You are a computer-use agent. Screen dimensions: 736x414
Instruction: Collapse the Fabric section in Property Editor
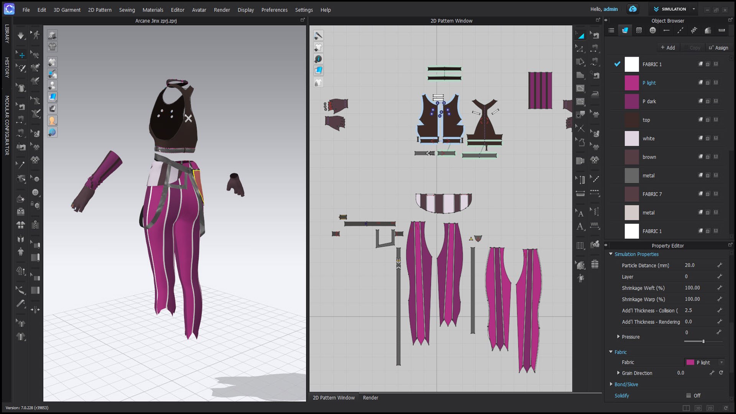tap(611, 352)
